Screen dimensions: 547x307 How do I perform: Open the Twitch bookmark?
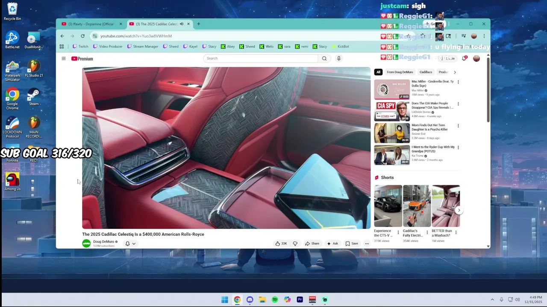(80, 46)
